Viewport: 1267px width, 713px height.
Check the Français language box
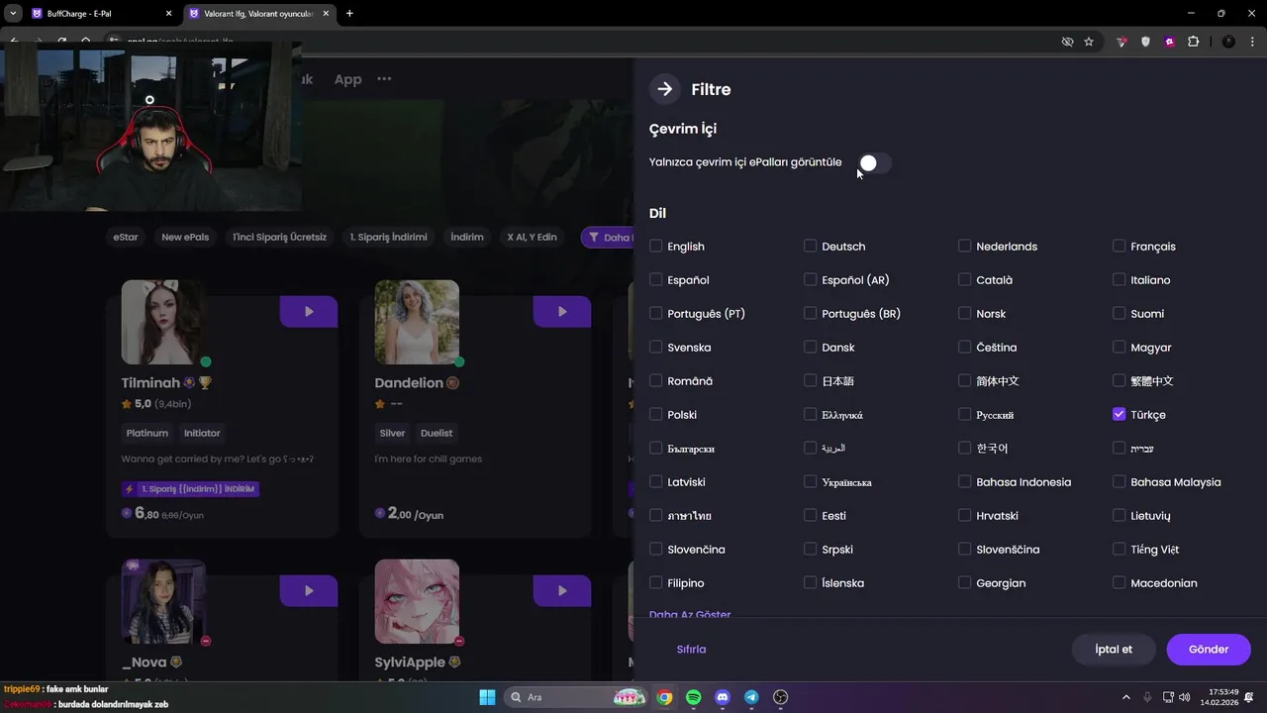point(1119,246)
